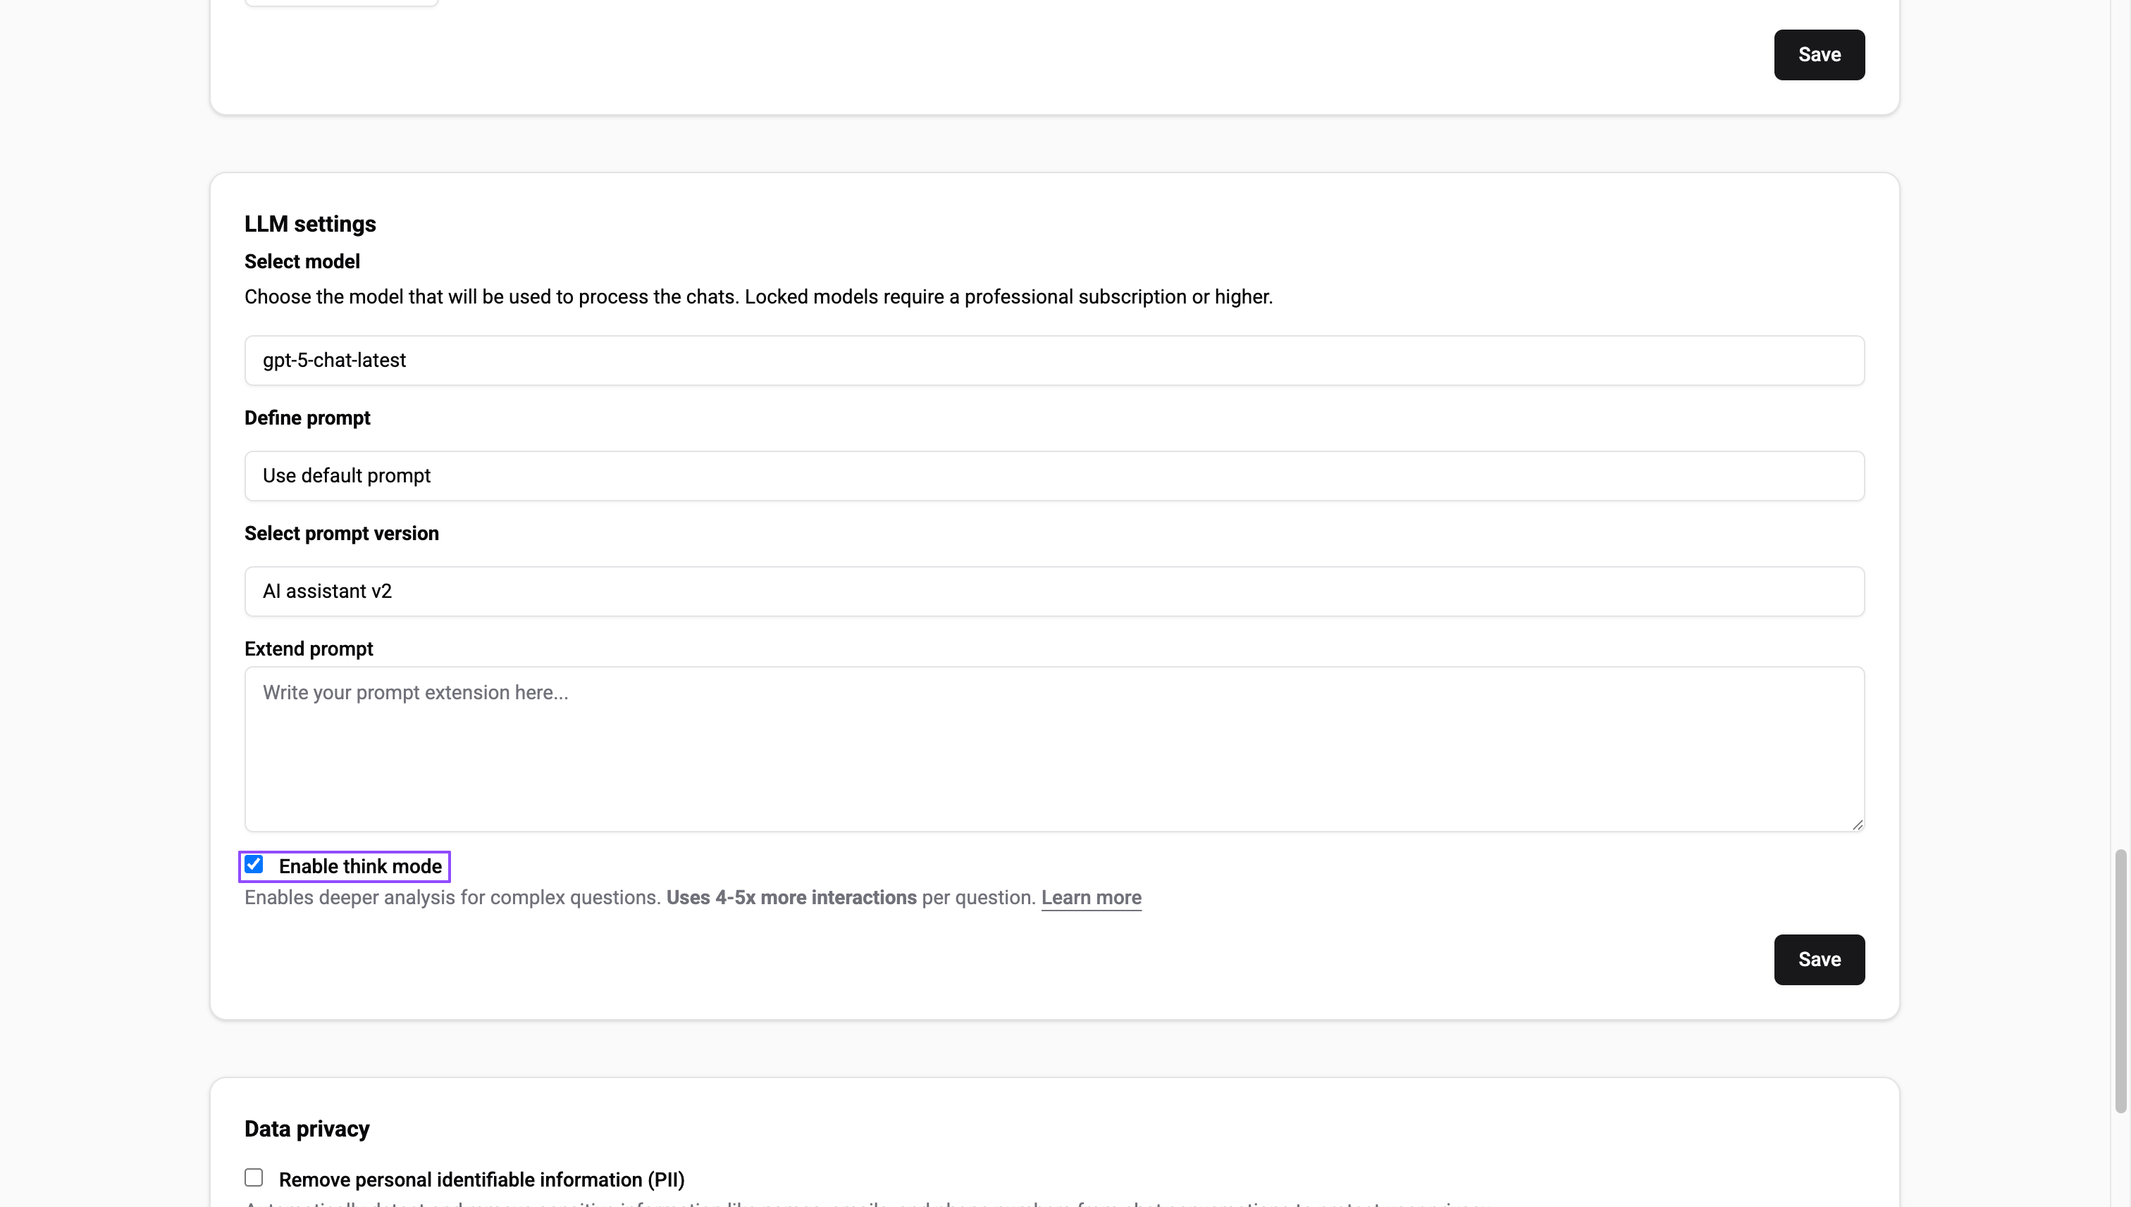The height and width of the screenshot is (1207, 2131).
Task: Click the top Save button
Action: click(x=1818, y=55)
